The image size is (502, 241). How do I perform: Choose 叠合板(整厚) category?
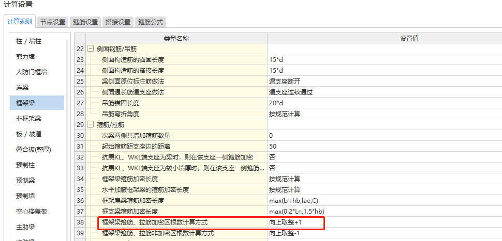[x=33, y=150]
